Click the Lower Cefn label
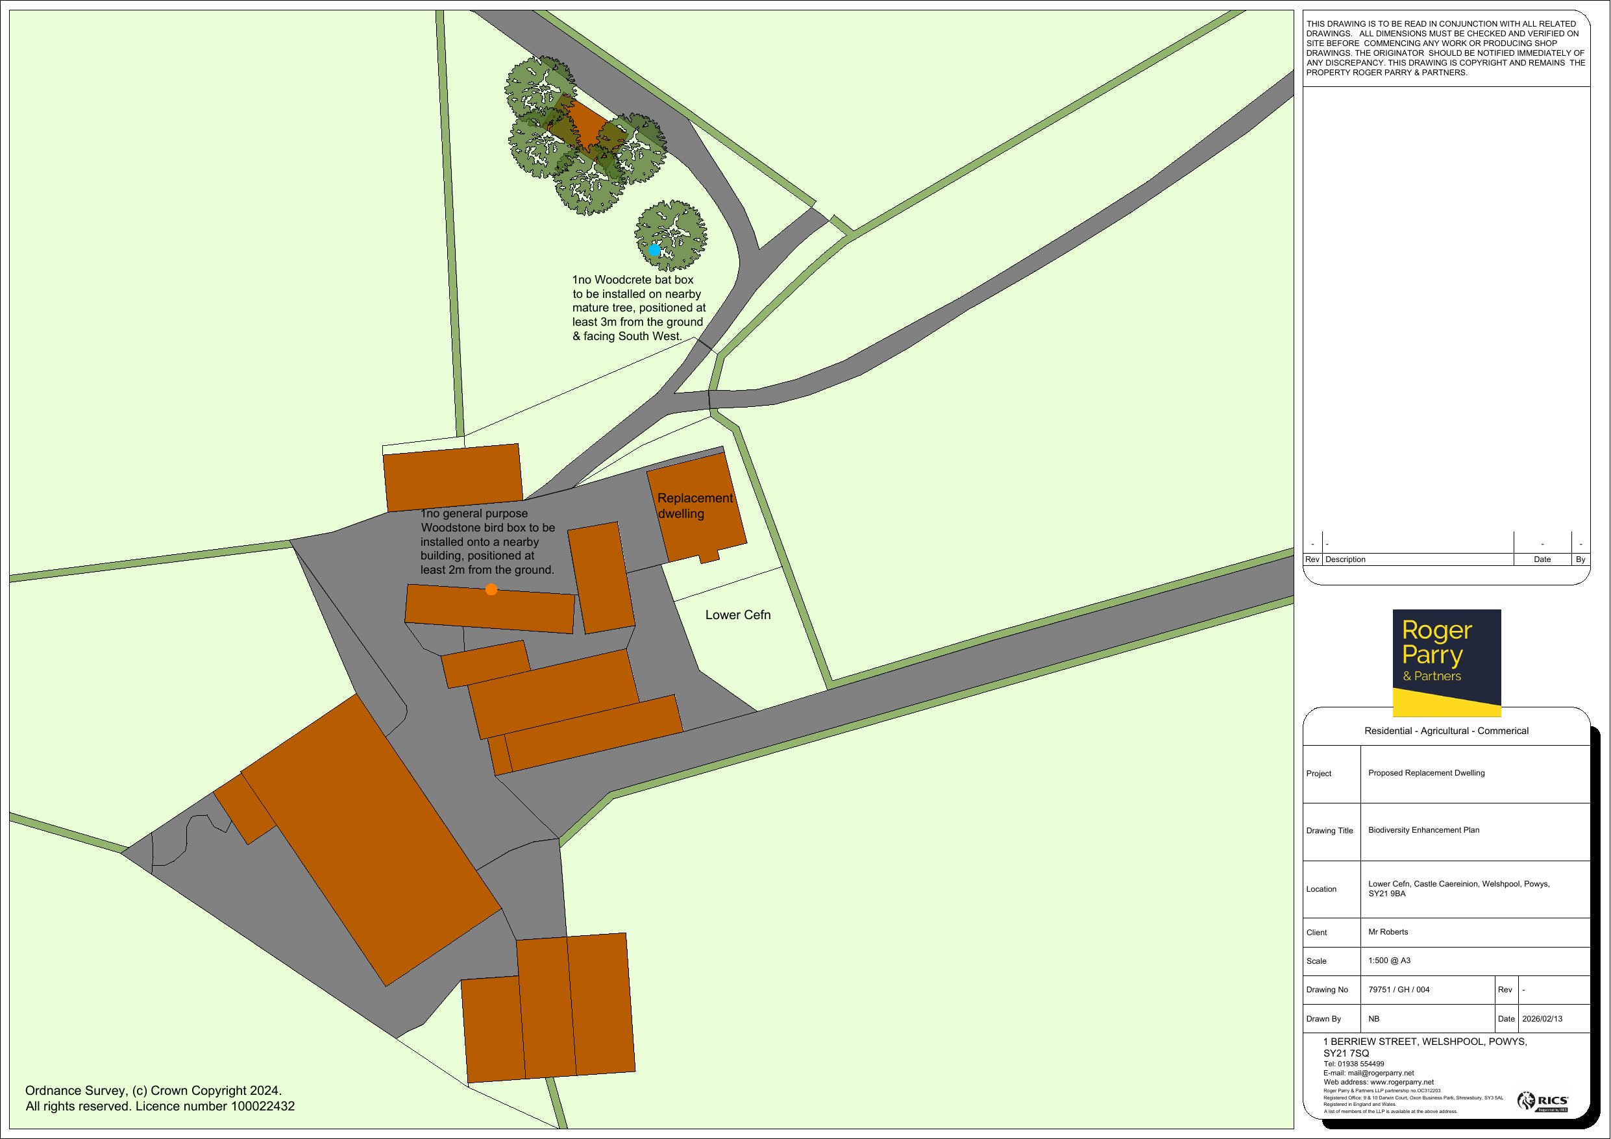The image size is (1611, 1139). [737, 615]
